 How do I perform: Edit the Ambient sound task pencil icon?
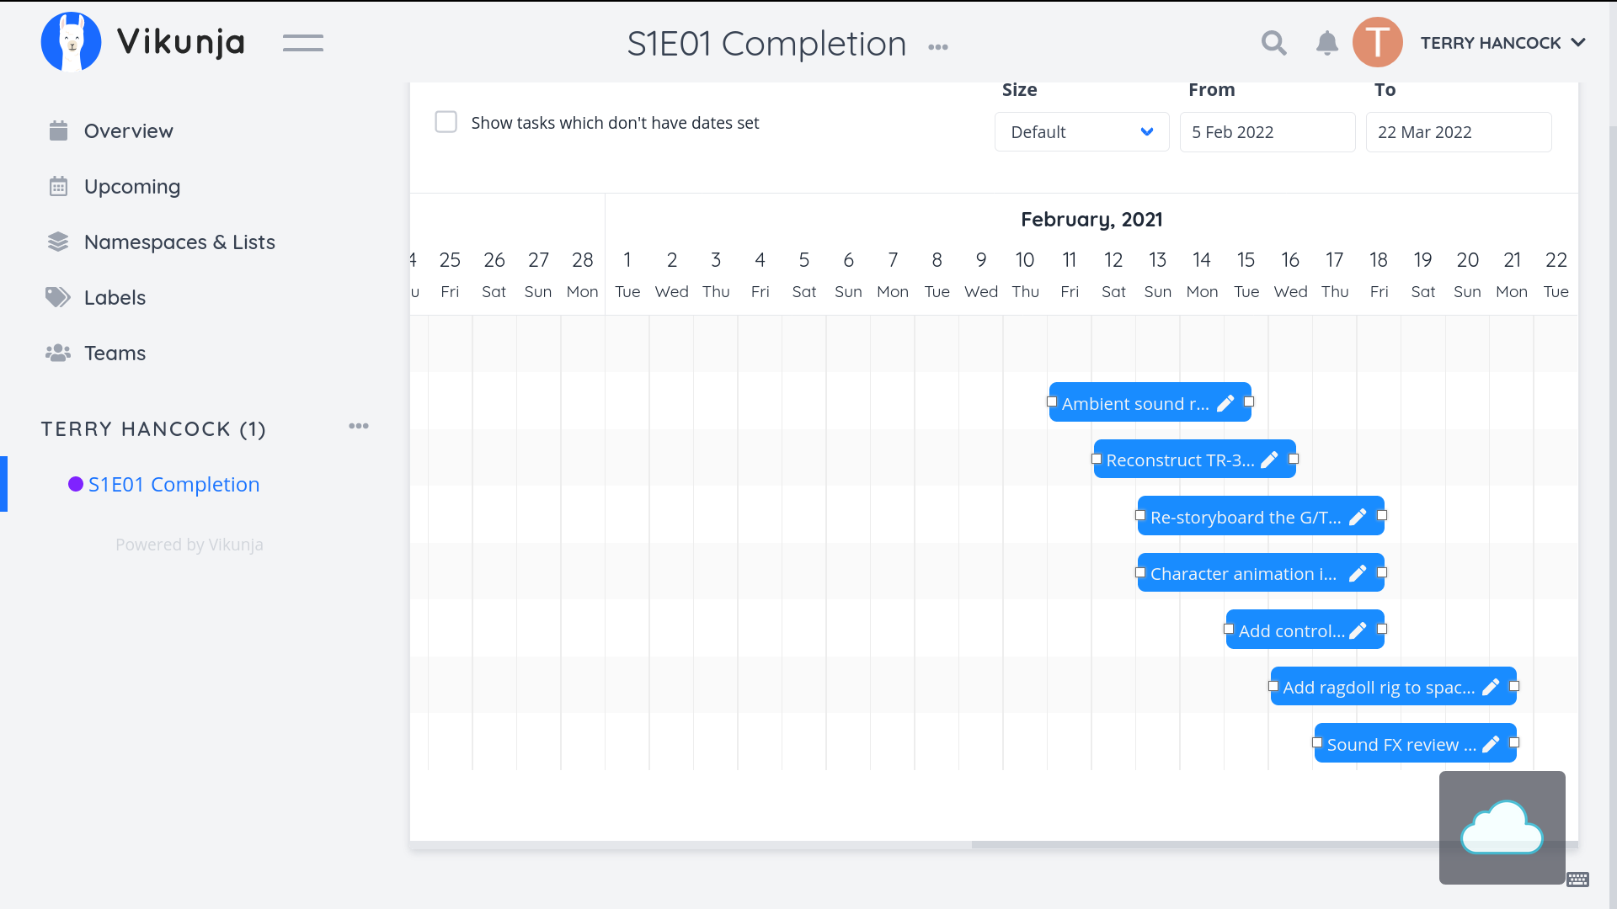pyautogui.click(x=1225, y=404)
